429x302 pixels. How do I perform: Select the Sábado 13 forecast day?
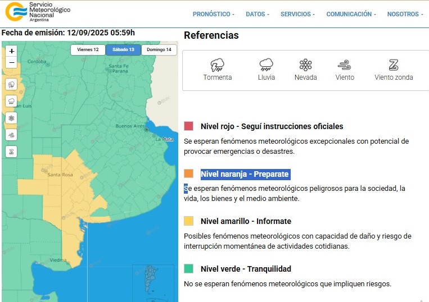click(x=123, y=50)
